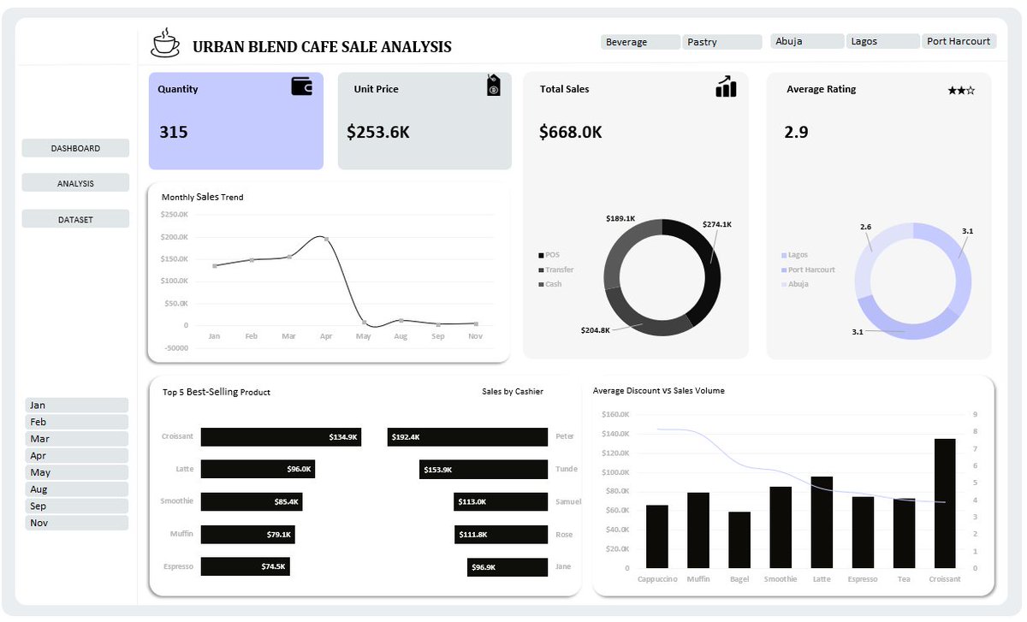1027x622 pixels.
Task: Click the Quantity value 315
Action: pos(173,132)
